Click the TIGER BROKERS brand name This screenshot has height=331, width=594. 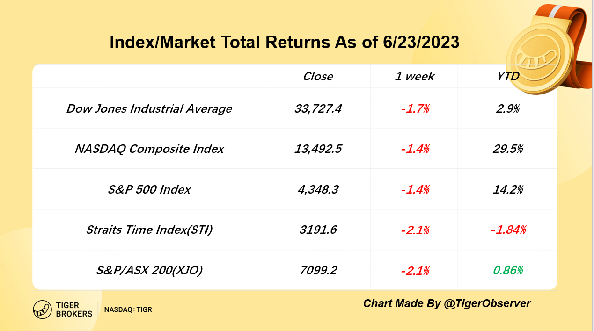pyautogui.click(x=74, y=309)
